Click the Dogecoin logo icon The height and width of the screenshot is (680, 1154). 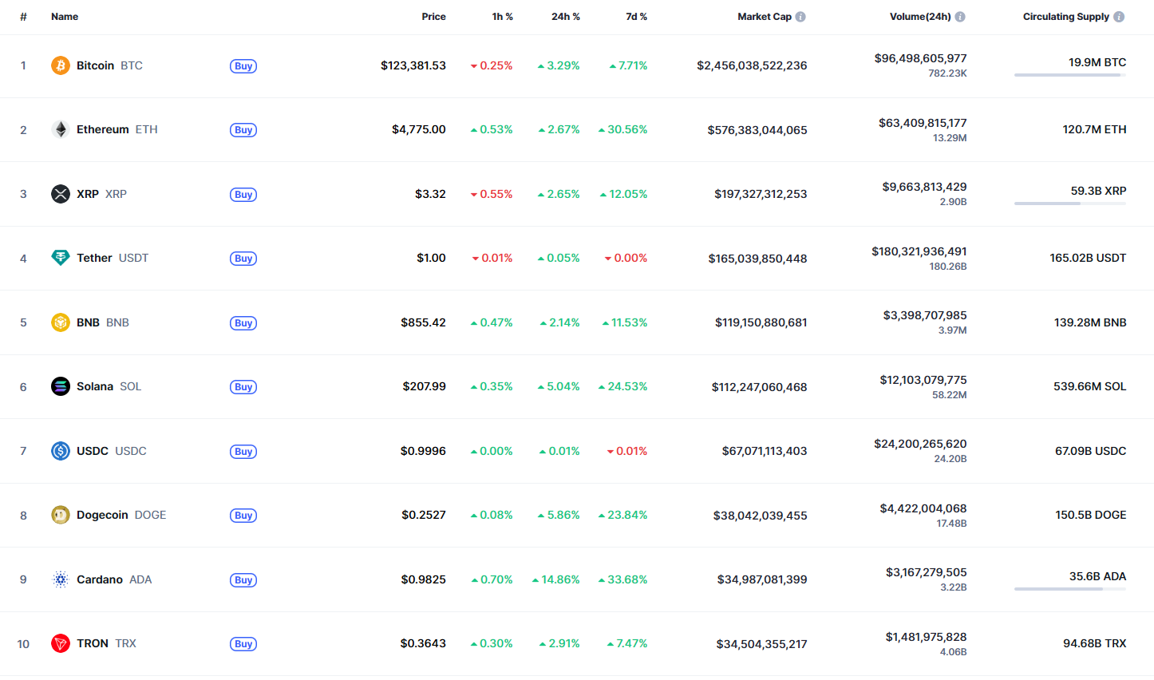(61, 515)
